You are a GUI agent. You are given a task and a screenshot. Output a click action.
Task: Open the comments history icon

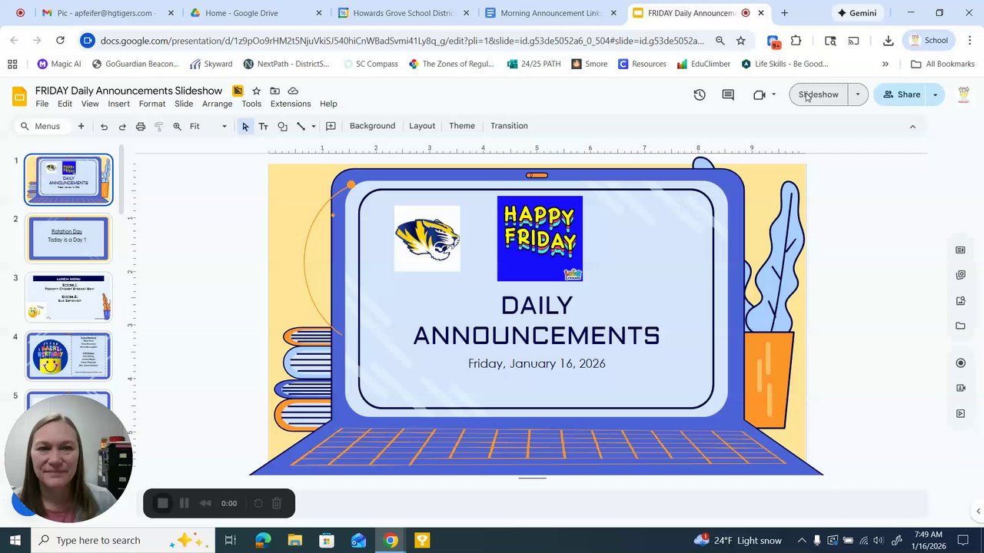(728, 94)
